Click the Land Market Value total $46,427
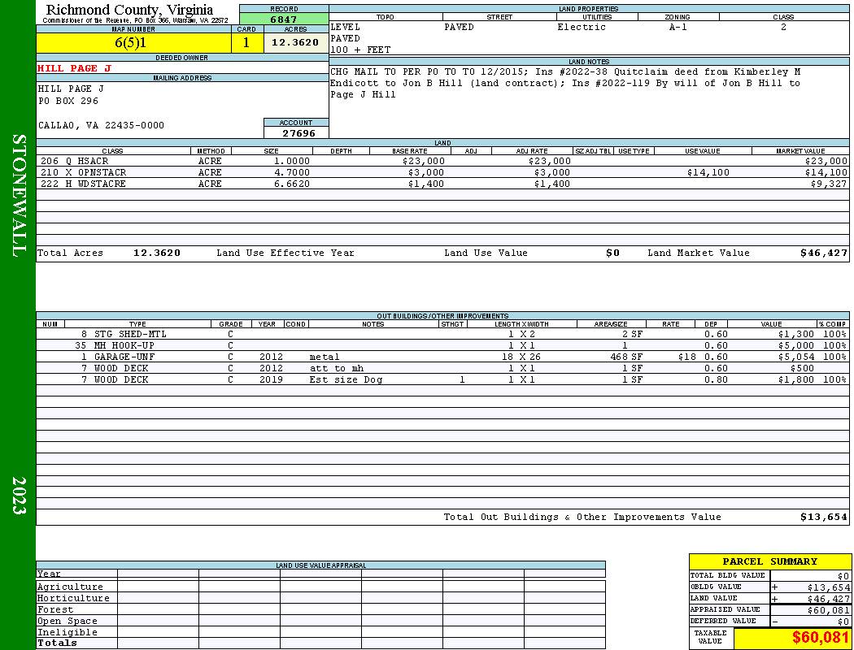This screenshot has height=650, width=854. [824, 253]
